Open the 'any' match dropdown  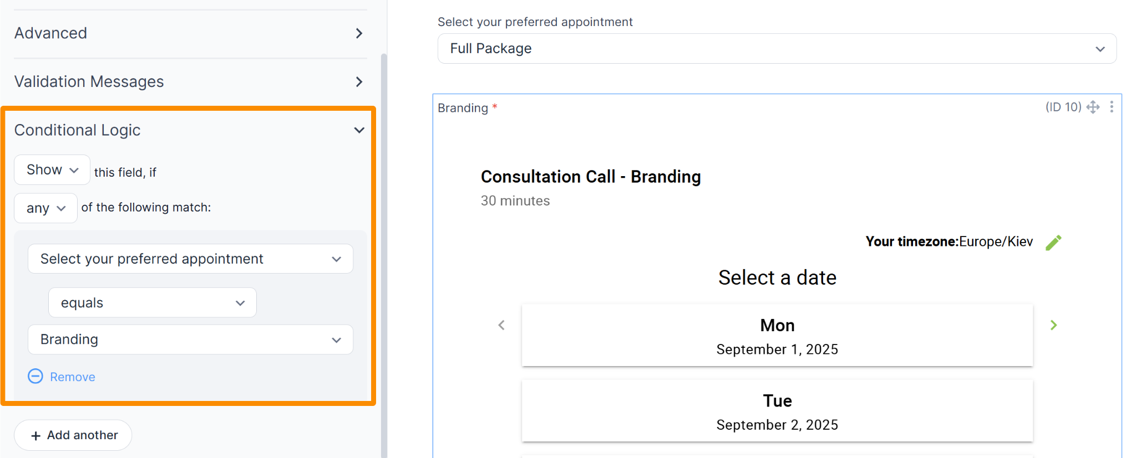tap(45, 208)
